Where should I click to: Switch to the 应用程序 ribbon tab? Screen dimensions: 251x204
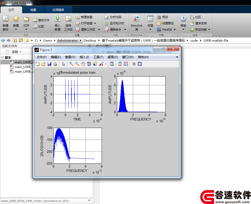[x=58, y=10]
